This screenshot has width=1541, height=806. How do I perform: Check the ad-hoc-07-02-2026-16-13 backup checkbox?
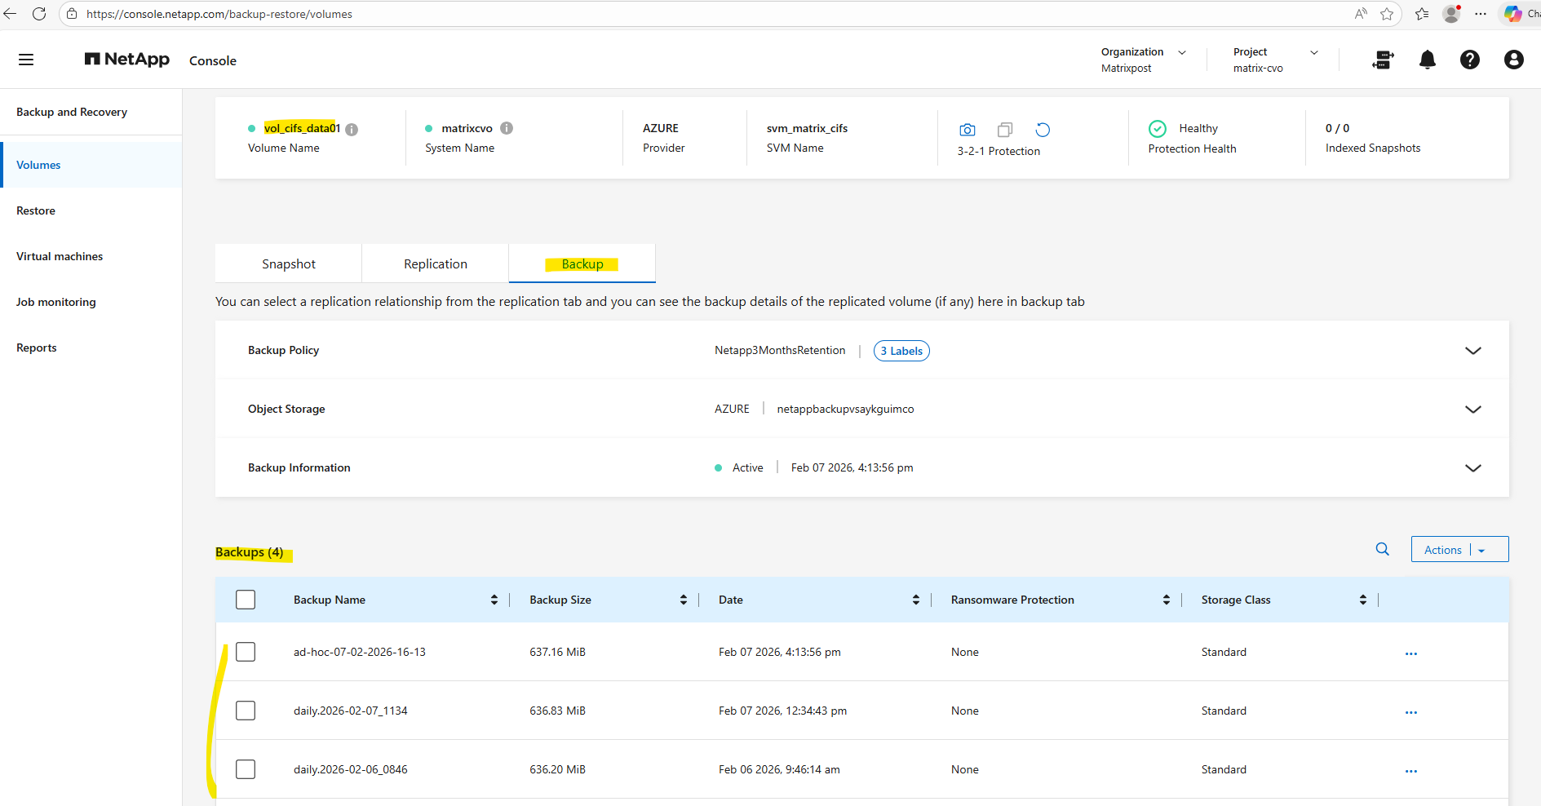click(246, 652)
